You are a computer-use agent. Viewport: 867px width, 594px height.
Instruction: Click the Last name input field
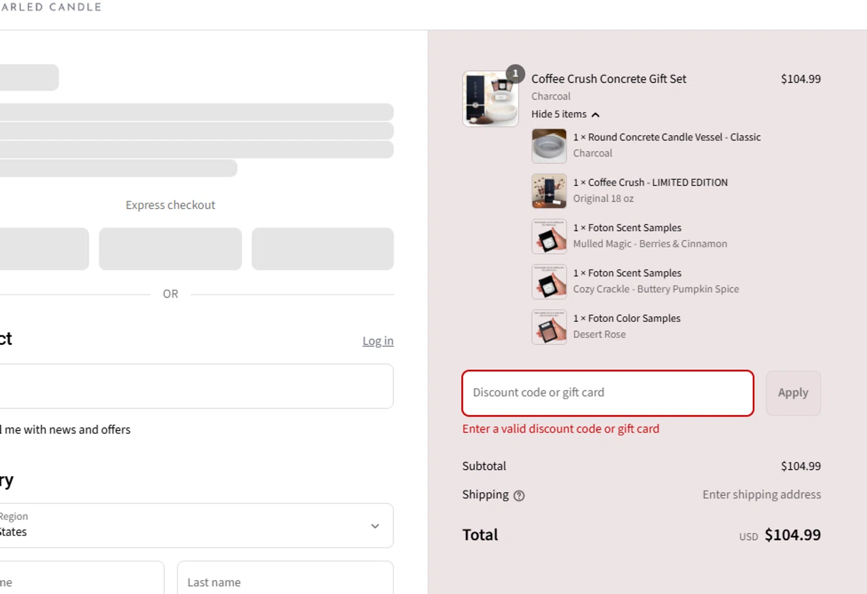tap(286, 578)
